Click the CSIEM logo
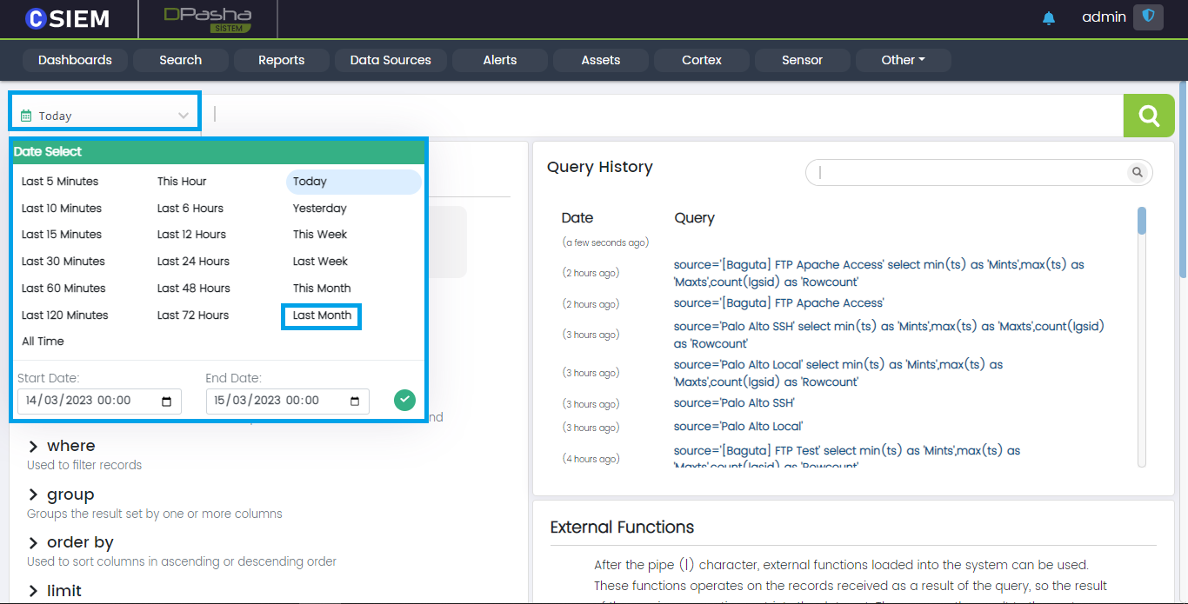 68,18
